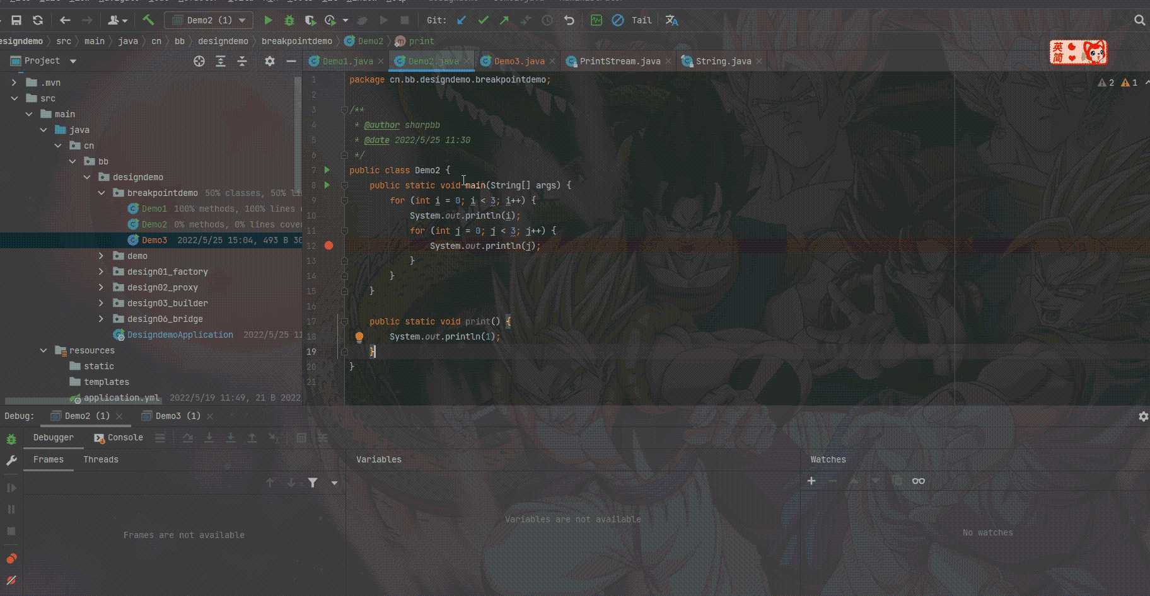Screen dimensions: 1150x596
Task: Expand the design06_bridge package
Action: point(101,319)
